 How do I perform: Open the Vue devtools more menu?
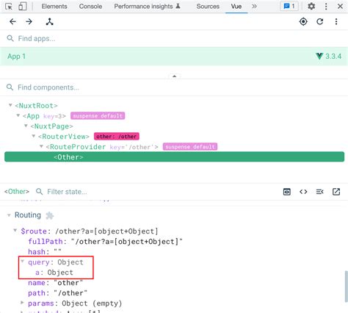(x=336, y=22)
